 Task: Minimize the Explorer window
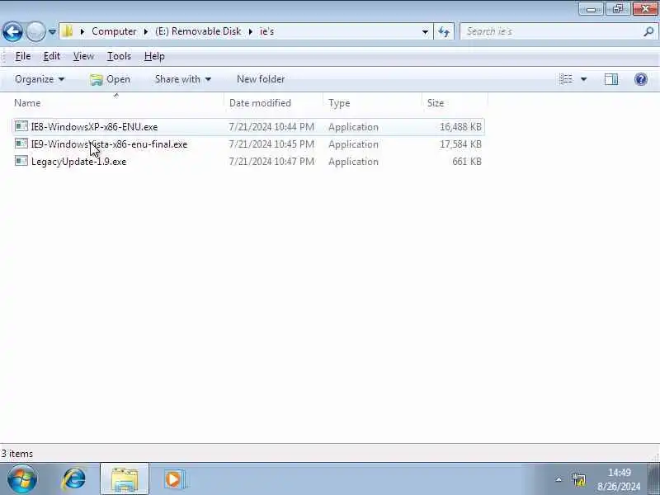[x=591, y=9]
